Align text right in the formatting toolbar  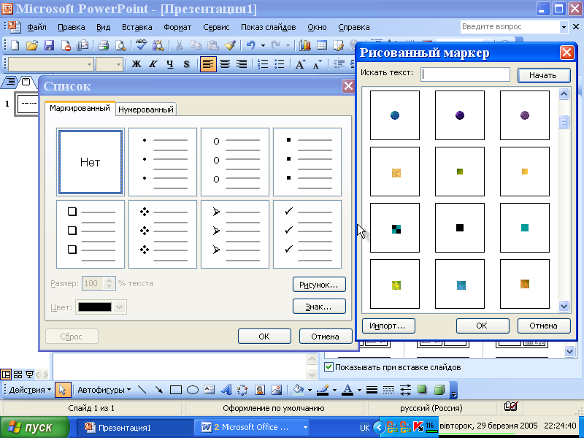242,64
